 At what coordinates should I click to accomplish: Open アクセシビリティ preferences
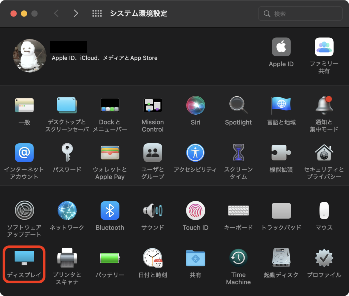pos(195,153)
